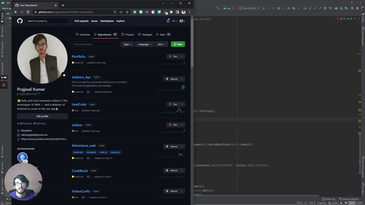
Task: Expand the star list dropdown for Portfolio
Action: click(x=182, y=56)
